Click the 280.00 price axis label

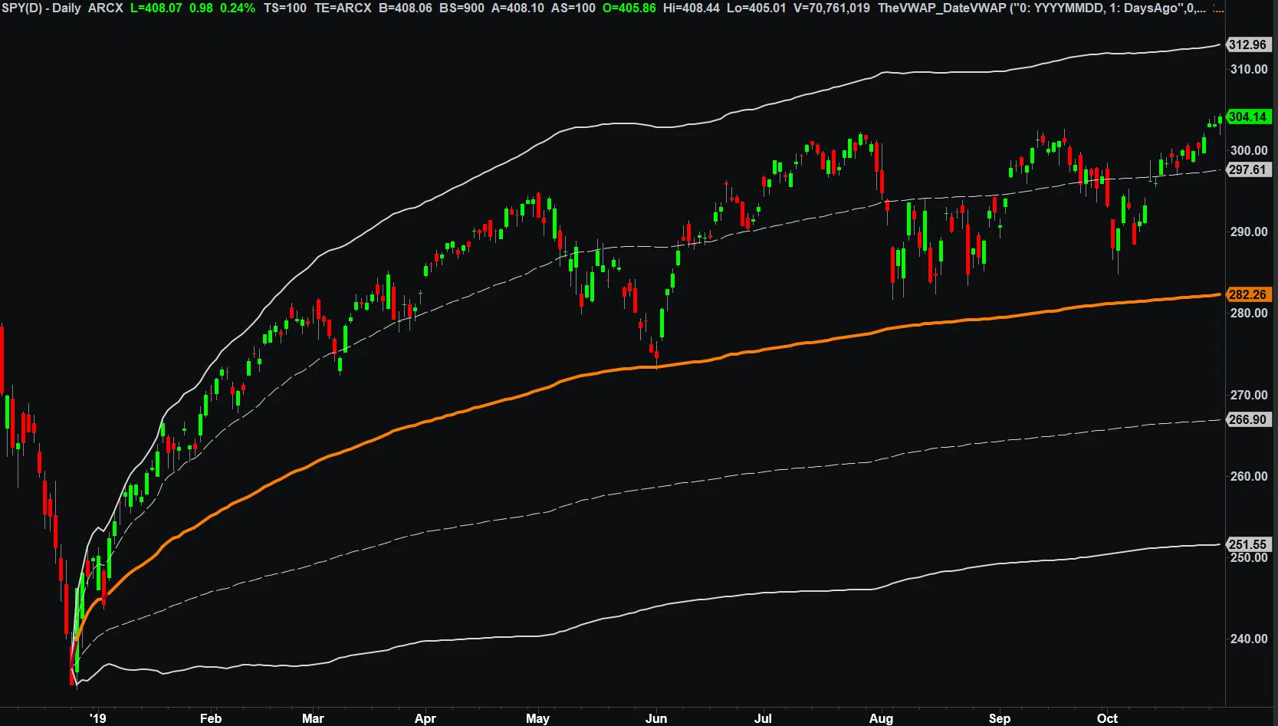(1249, 313)
